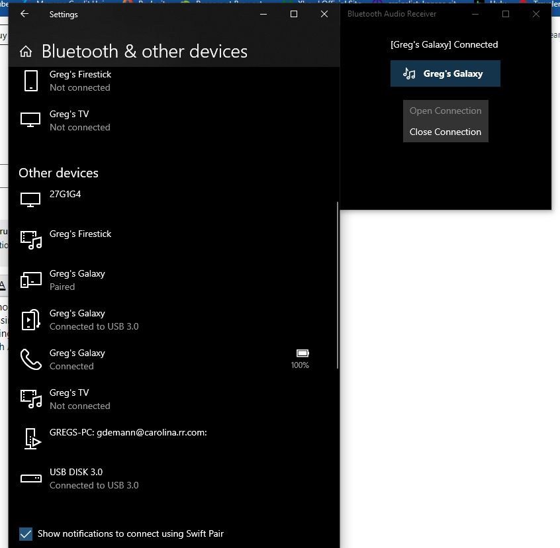Maximize the Settings window
Image resolution: width=560 pixels, height=548 pixels.
pos(294,14)
